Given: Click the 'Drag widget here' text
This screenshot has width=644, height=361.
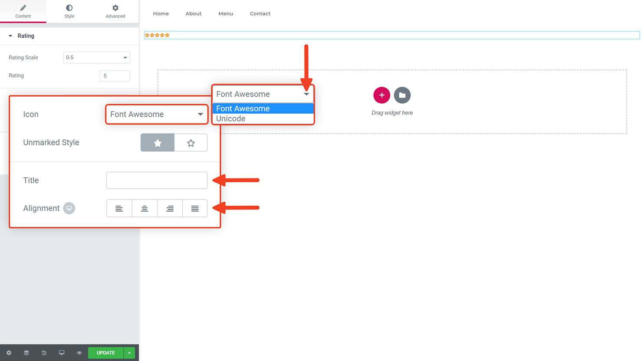Looking at the screenshot, I should [392, 113].
